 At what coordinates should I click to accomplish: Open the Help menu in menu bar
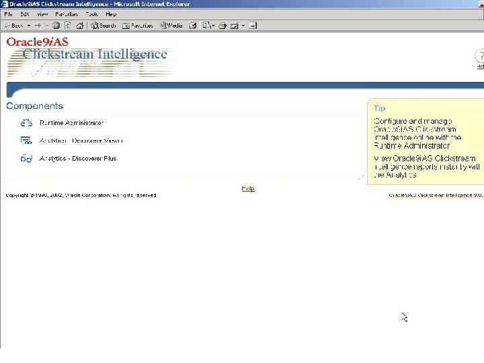pos(111,14)
